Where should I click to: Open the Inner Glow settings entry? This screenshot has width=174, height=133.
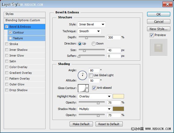25,56
